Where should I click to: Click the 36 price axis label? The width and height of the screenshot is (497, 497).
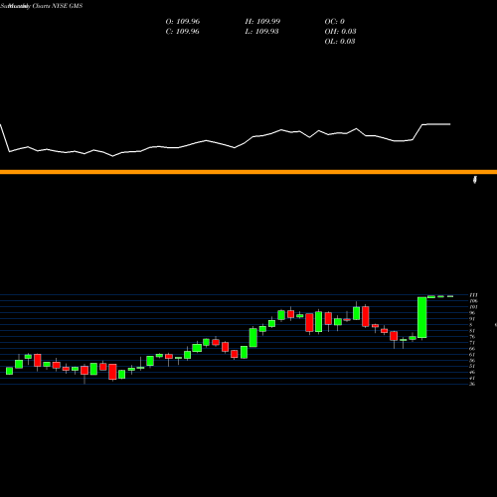coord(472,384)
